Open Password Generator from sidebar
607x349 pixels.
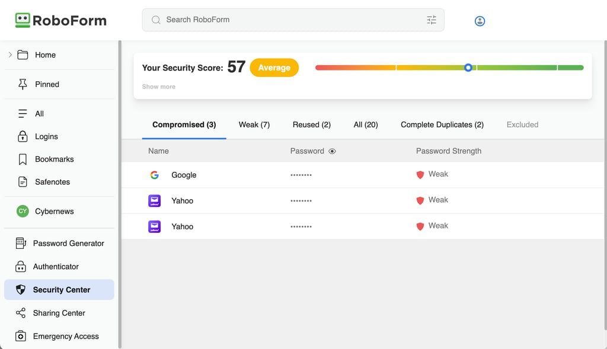click(x=59, y=244)
